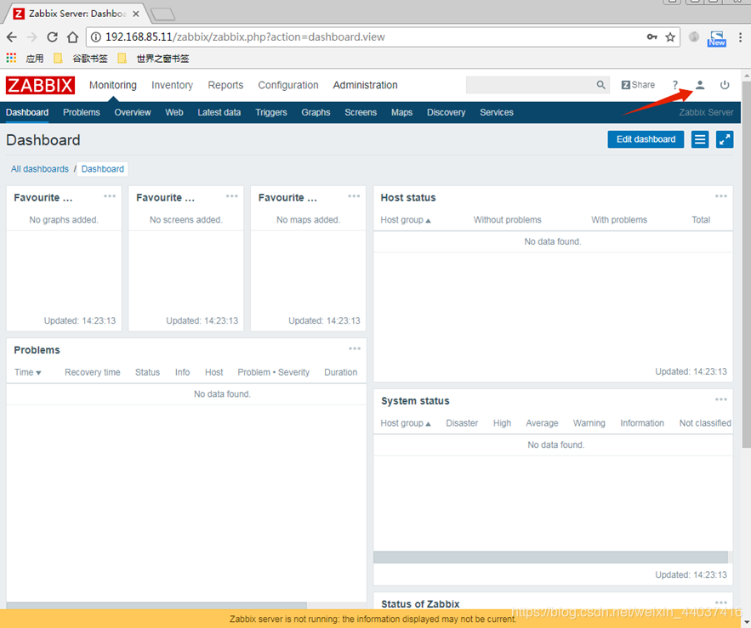This screenshot has height=628, width=751.
Task: Switch to the Screens submenu tab
Action: tap(361, 112)
